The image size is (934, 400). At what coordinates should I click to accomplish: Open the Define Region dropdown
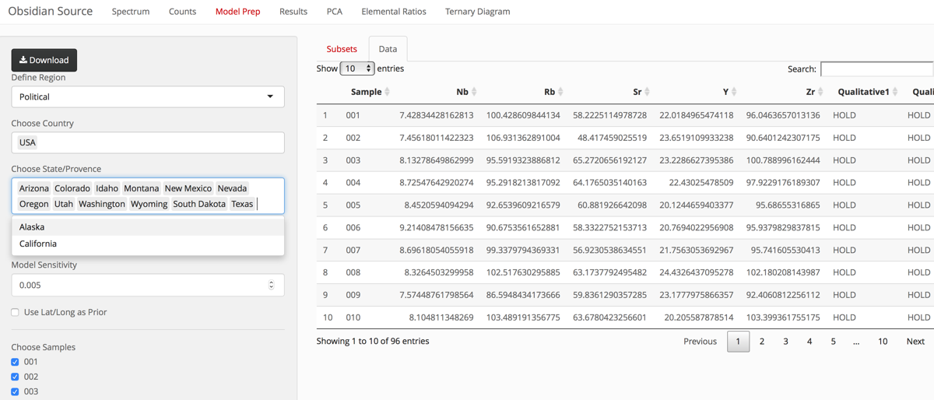tap(147, 96)
